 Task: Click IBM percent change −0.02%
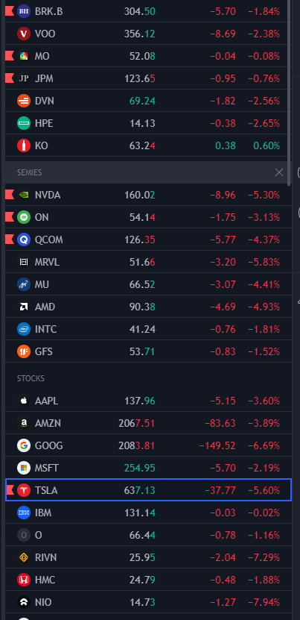click(264, 513)
